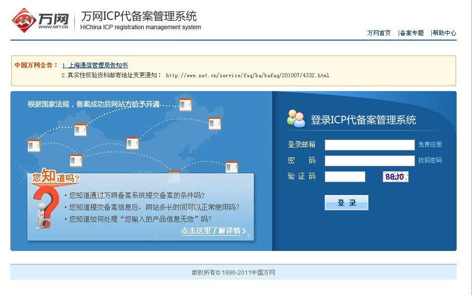
Task: Click the net.cn bafaq URL in the announcement
Action: pyautogui.click(x=247, y=76)
